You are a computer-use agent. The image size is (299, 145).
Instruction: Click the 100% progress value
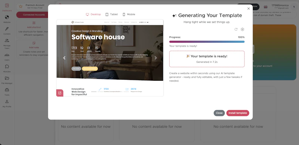[241, 37]
